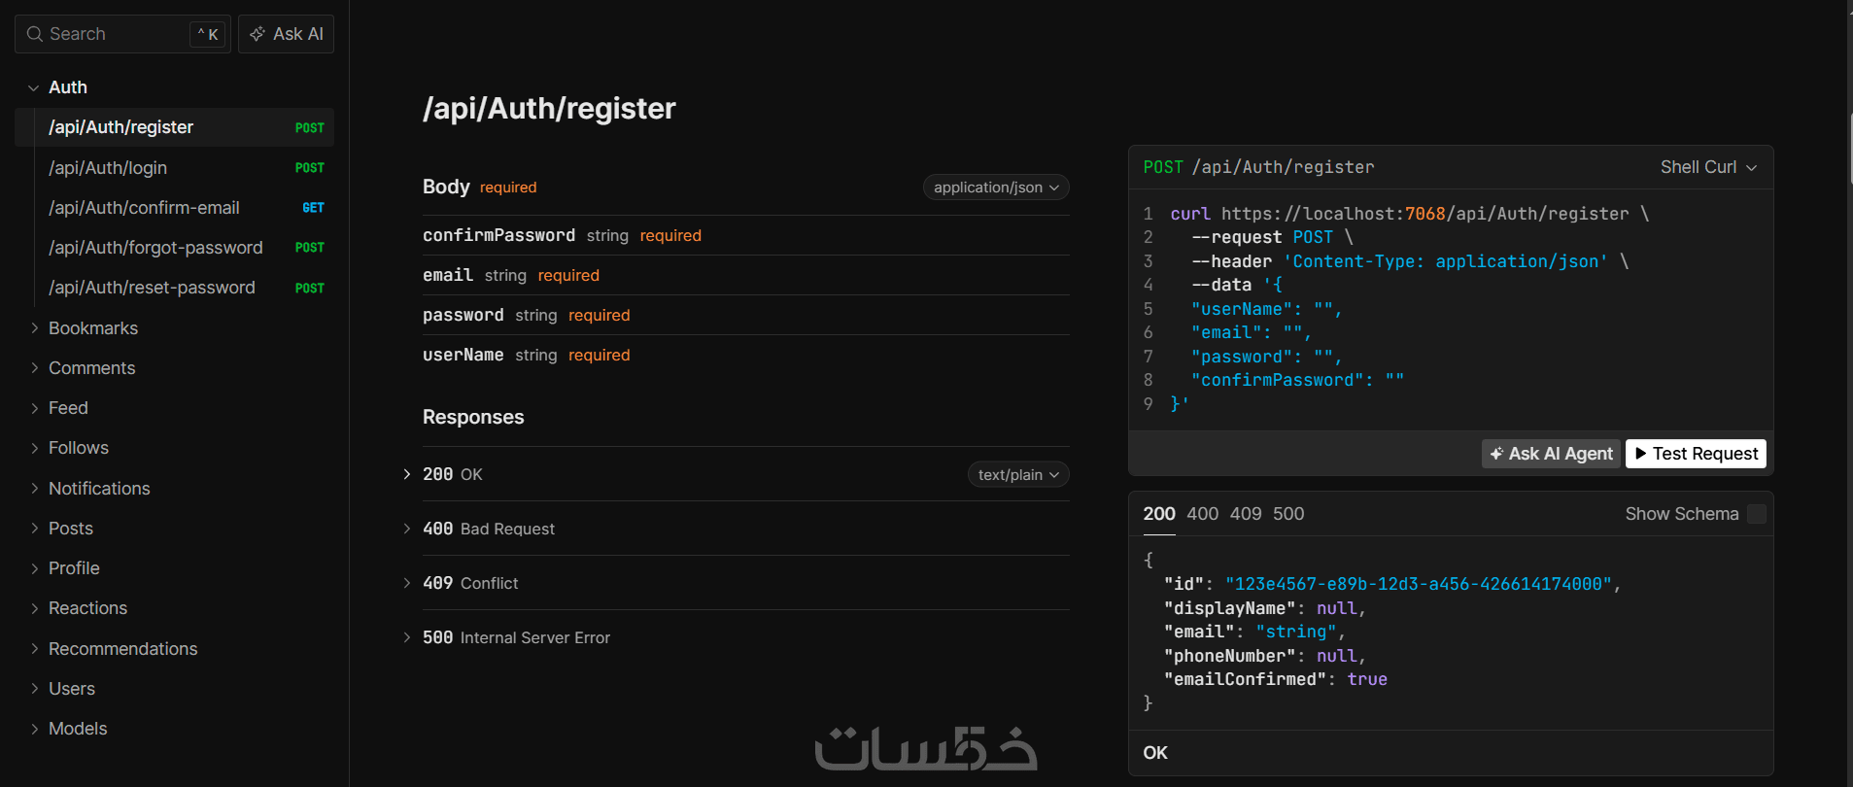Click the "displayName": null line

point(1265,608)
